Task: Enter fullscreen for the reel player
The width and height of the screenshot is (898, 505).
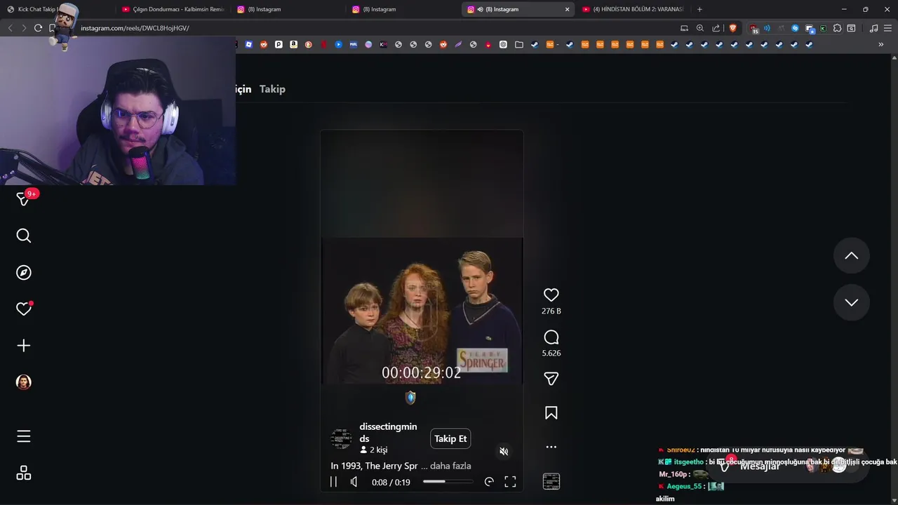Action: tap(510, 482)
